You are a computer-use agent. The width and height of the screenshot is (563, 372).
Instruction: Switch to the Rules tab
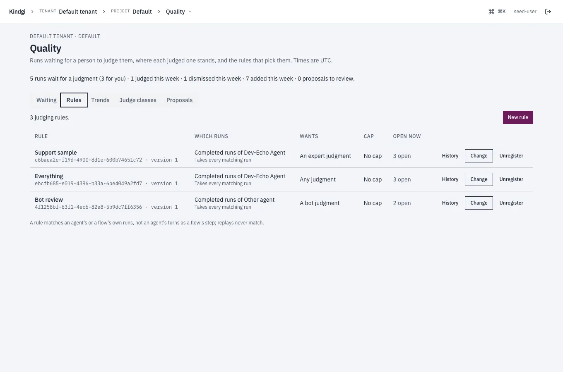pos(74,100)
